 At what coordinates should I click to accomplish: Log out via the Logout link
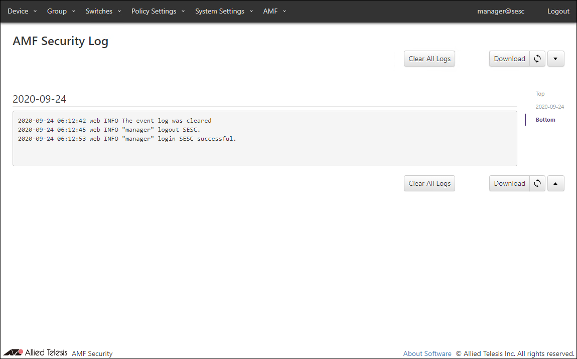(558, 11)
